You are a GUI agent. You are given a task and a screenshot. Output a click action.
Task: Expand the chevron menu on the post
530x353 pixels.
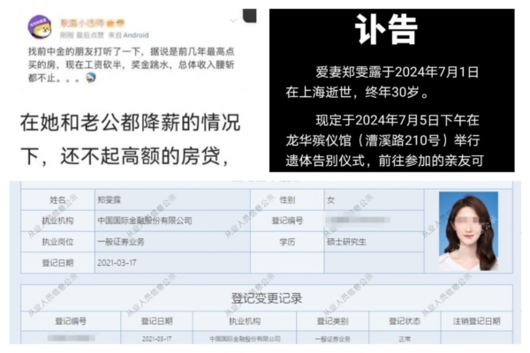click(249, 19)
